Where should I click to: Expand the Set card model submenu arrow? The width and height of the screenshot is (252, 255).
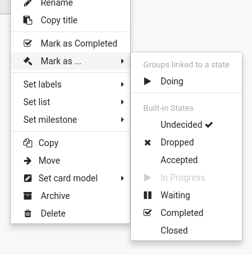[x=123, y=178]
